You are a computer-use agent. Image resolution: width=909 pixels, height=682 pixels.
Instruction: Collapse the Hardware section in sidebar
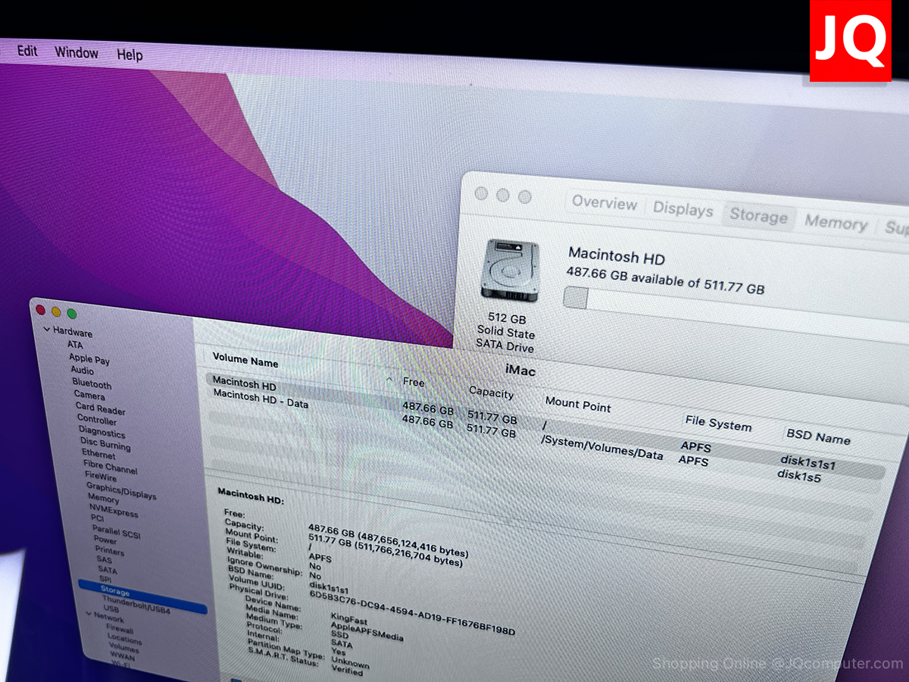coord(47,330)
